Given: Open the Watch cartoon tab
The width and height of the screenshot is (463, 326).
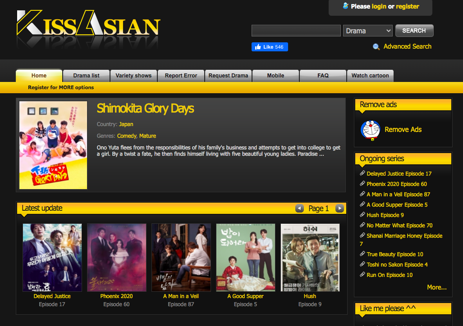Looking at the screenshot, I should coord(370,76).
